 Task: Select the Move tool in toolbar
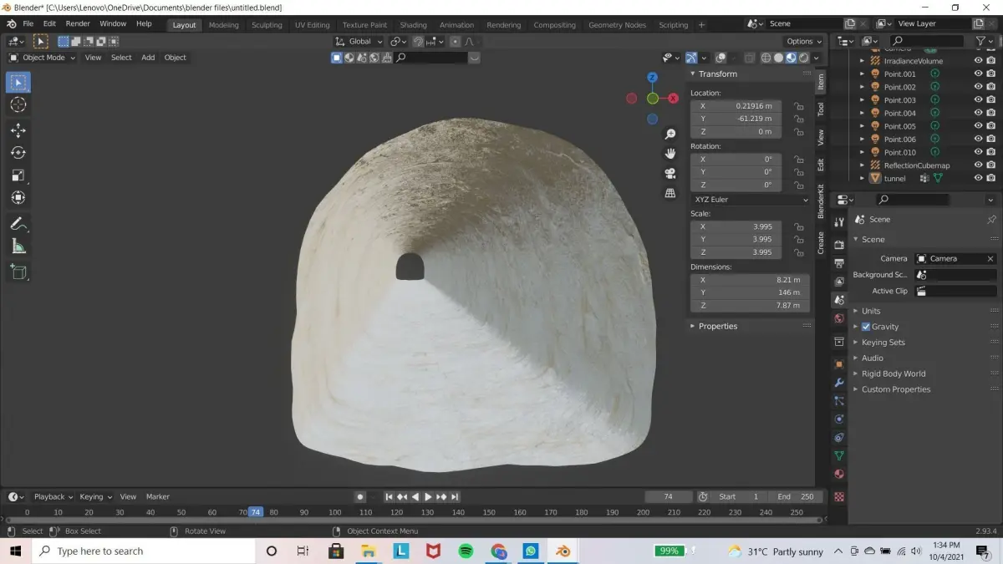(18, 130)
